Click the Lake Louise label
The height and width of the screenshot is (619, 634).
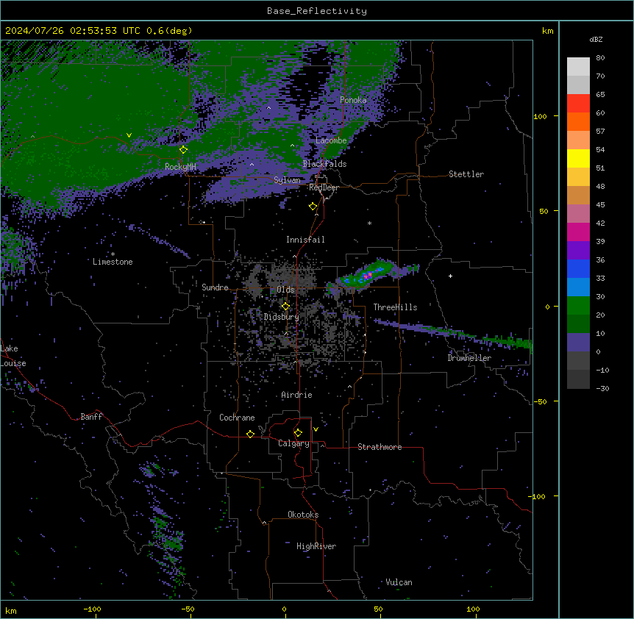(x=13, y=356)
